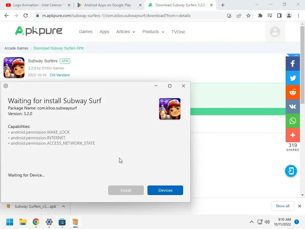Open the installer settings gear icon
The image size is (305, 229).
coord(6,86)
